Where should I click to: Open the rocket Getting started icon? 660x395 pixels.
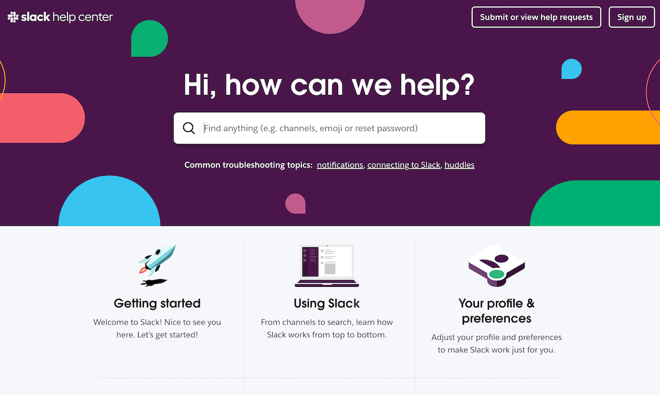[x=157, y=266]
